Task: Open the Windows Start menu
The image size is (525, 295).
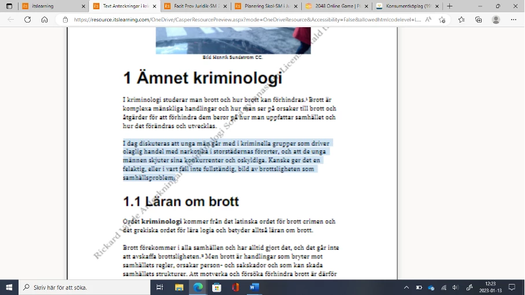Action: (9, 287)
